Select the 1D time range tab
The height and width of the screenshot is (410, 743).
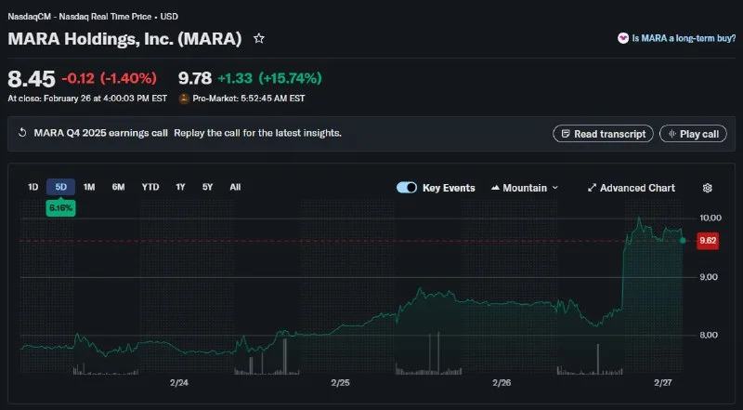[33, 187]
